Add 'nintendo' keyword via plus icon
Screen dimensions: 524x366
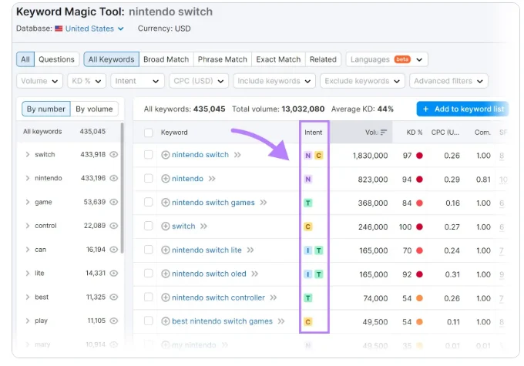click(x=166, y=179)
